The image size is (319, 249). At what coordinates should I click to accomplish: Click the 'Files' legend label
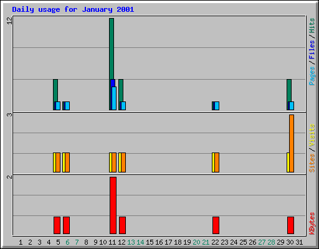tap(312, 50)
